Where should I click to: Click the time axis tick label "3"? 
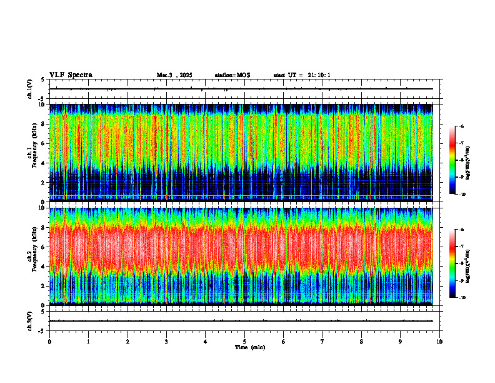pyautogui.click(x=166, y=342)
